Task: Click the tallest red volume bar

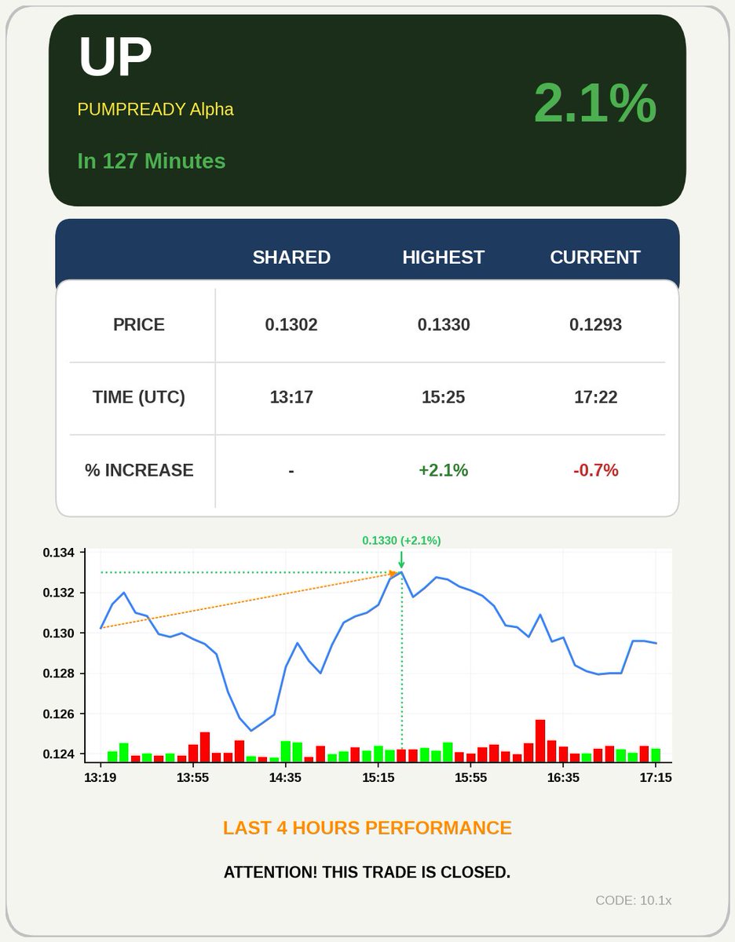Action: pos(540,741)
